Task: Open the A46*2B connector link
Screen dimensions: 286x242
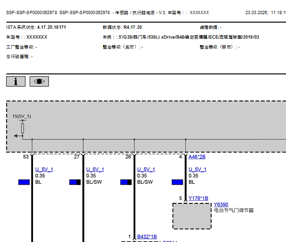Action: [197, 157]
